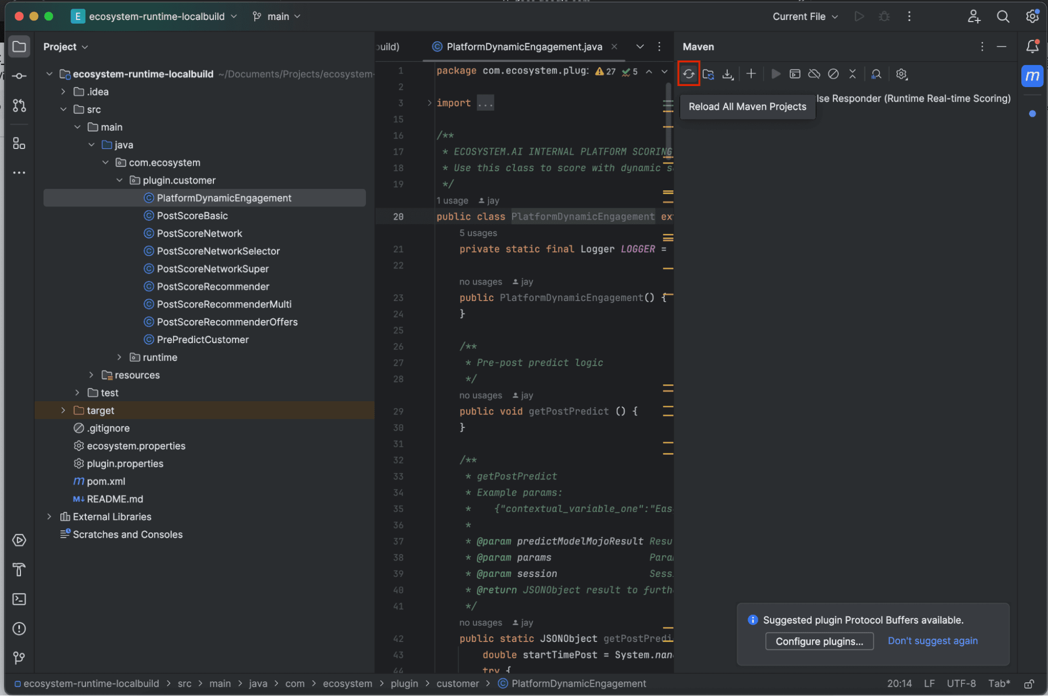Execute a Maven Goal from the toolbar
Image resolution: width=1048 pixels, height=696 pixels.
(x=795, y=74)
